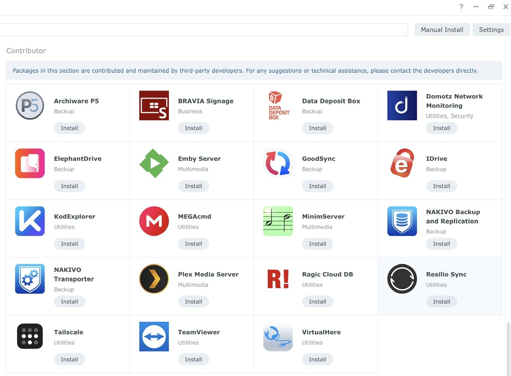Open the Tailscale package icon
The image size is (511, 376).
[30, 336]
